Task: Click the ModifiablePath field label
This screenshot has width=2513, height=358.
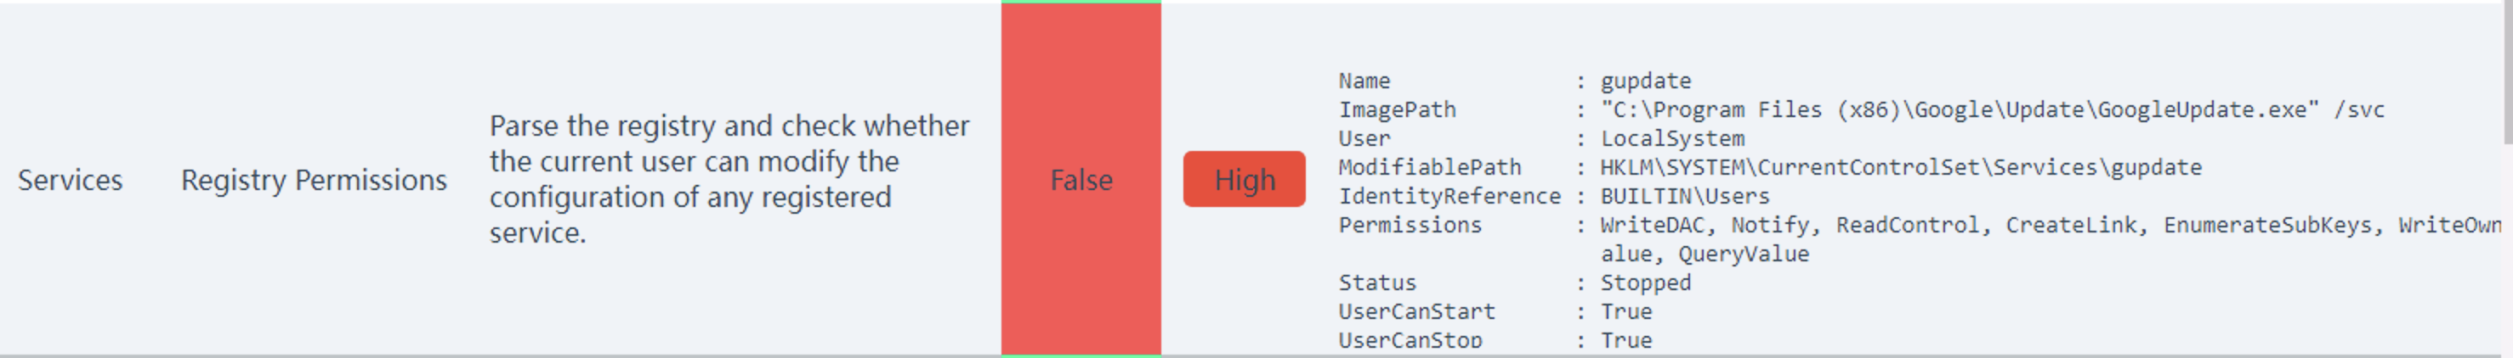Action: [x=1429, y=167]
